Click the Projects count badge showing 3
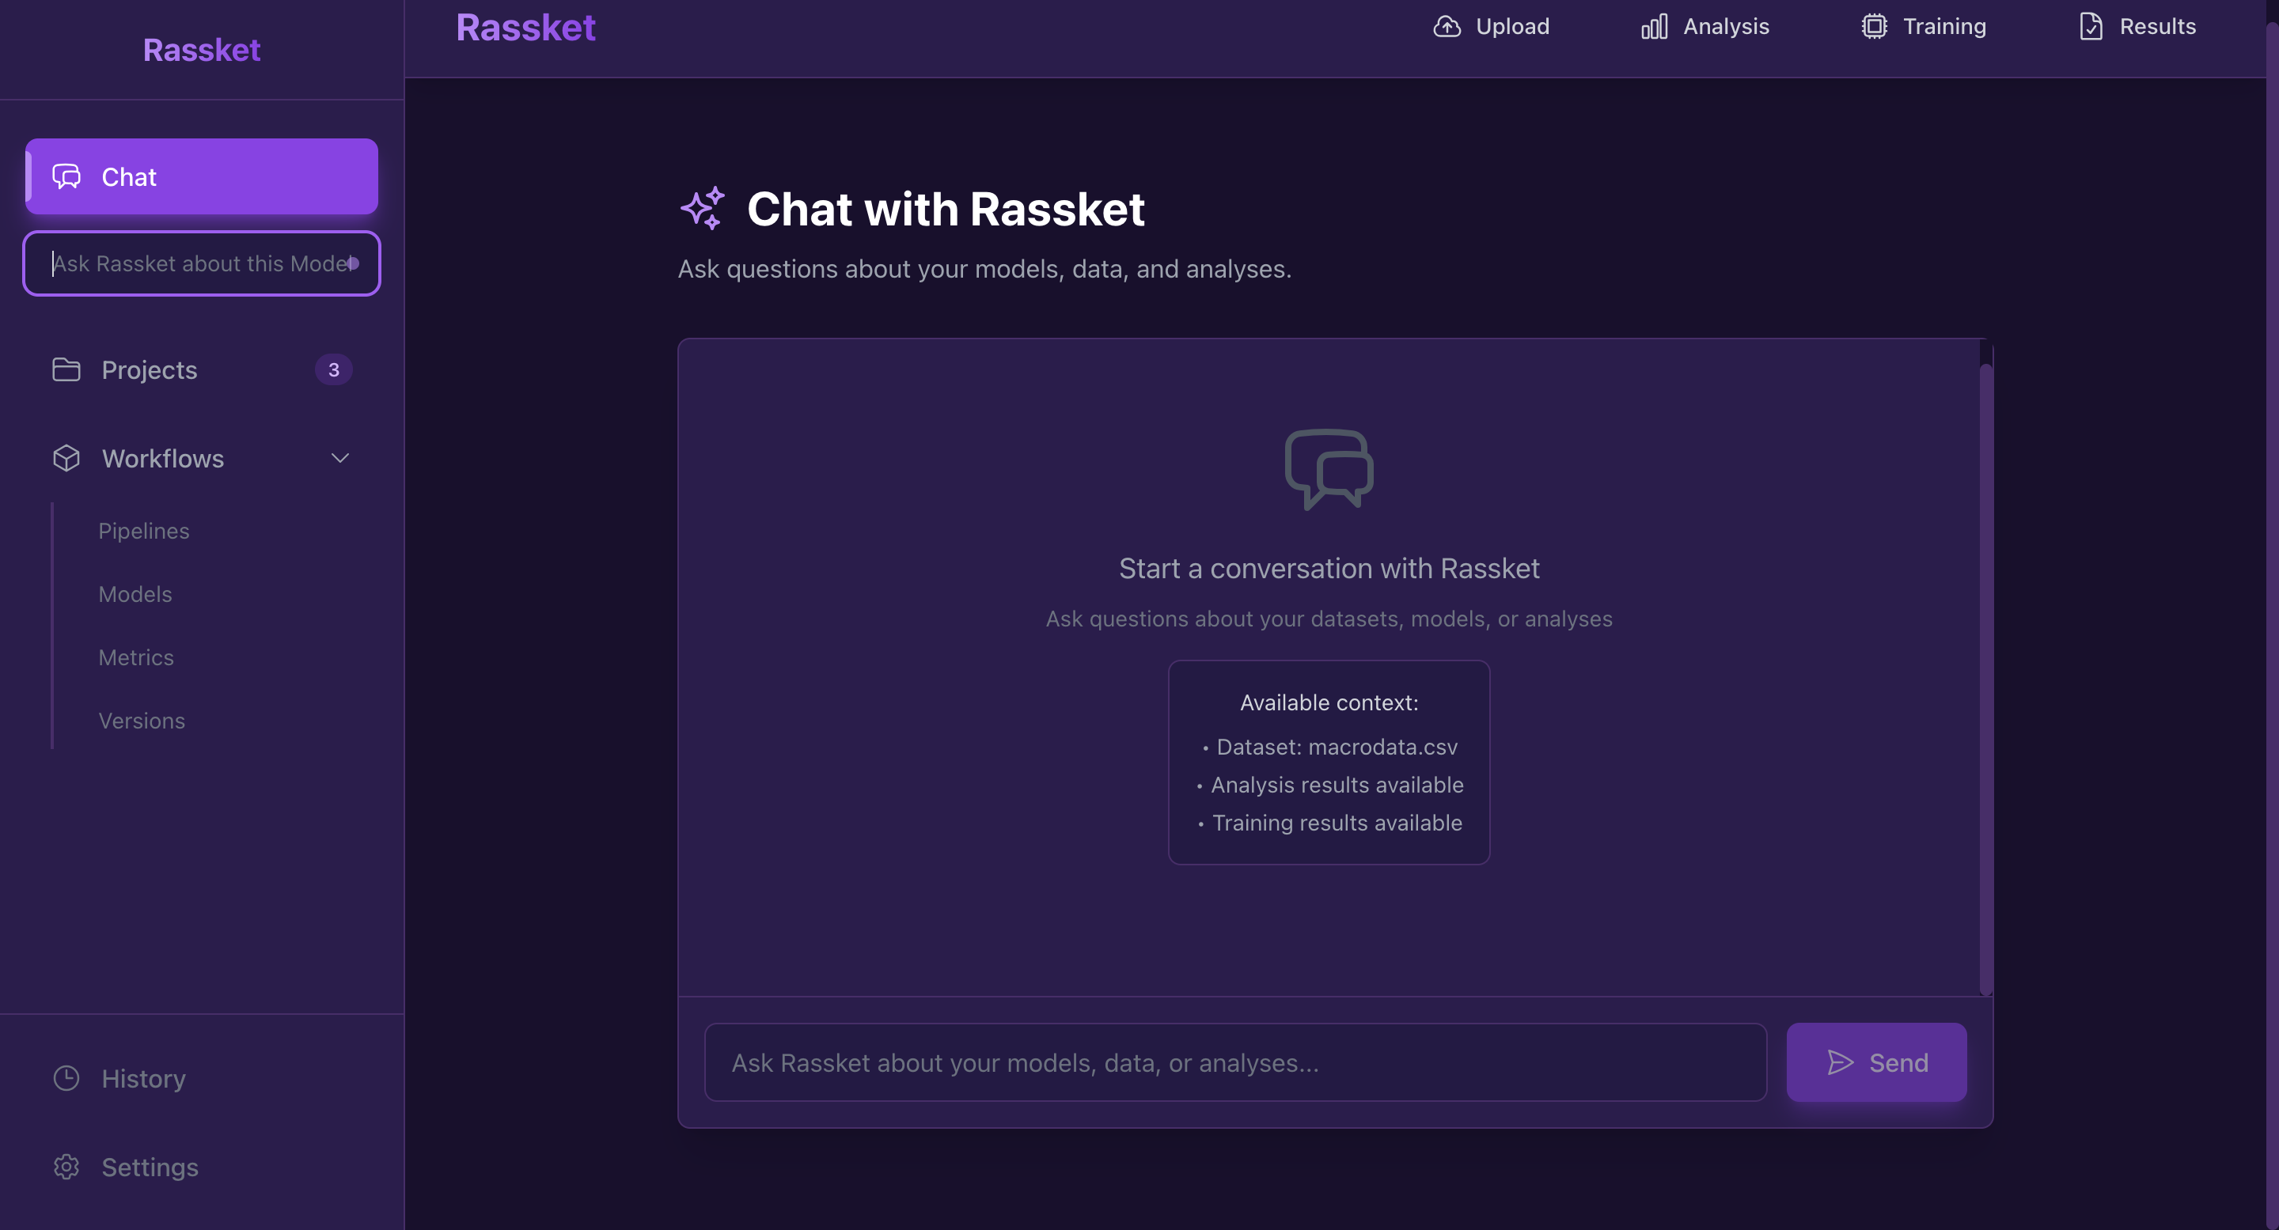The image size is (2279, 1230). point(333,369)
